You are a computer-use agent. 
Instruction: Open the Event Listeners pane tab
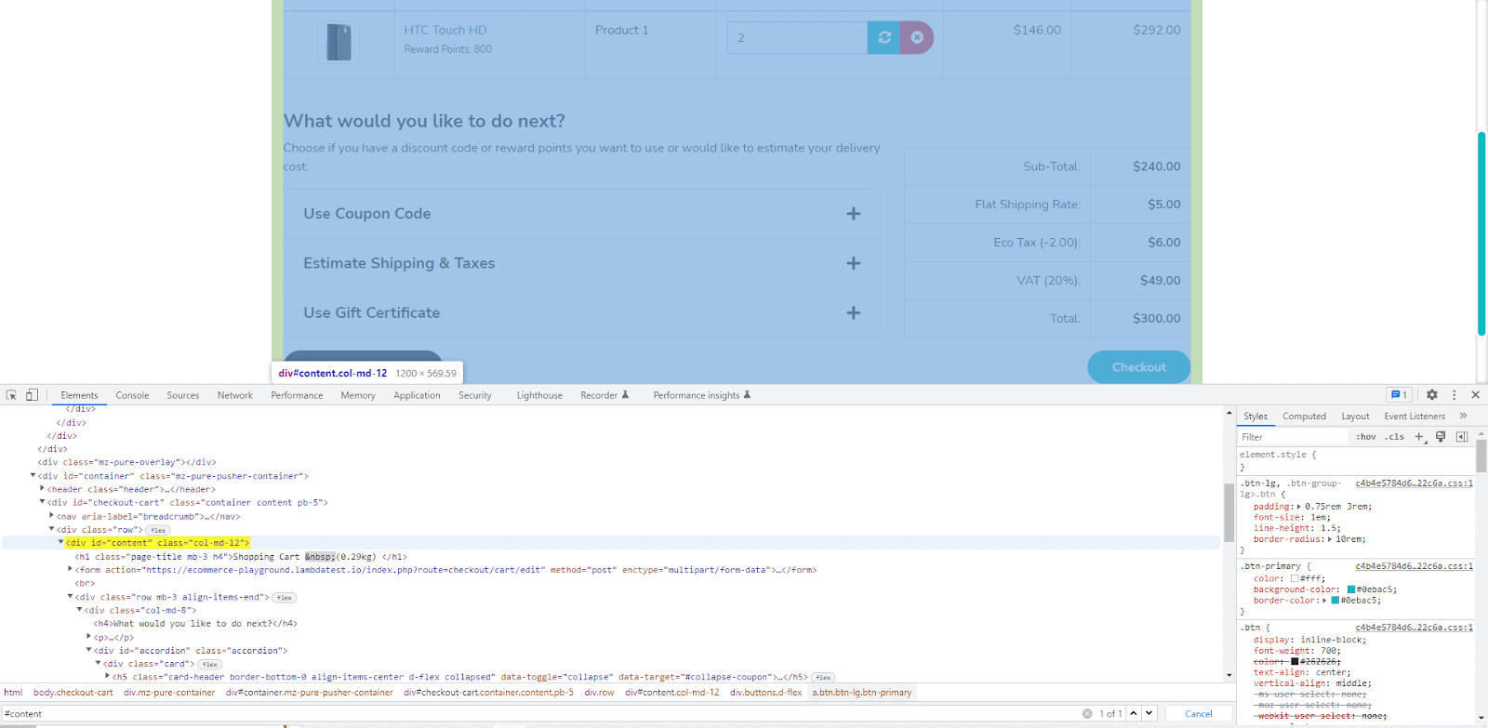pyautogui.click(x=1415, y=417)
